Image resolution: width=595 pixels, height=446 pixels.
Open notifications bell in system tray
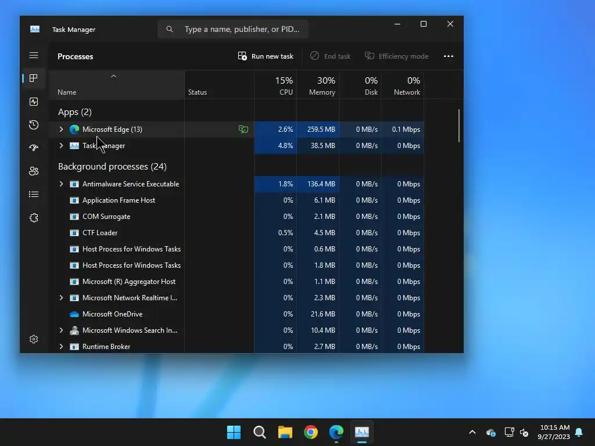point(579,432)
